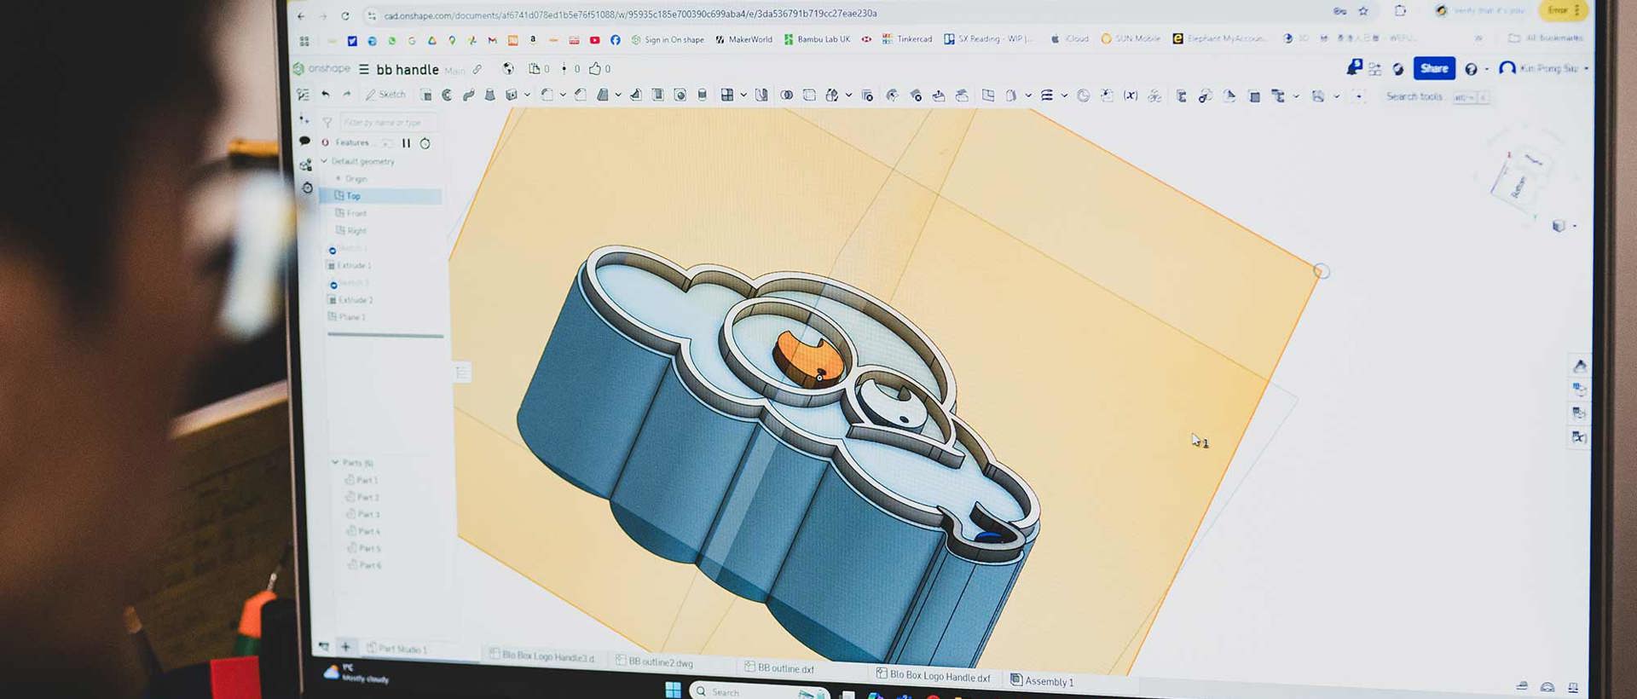Screen dimensions: 1637x699
Task: Collapse the Parts list section
Action: (x=335, y=462)
